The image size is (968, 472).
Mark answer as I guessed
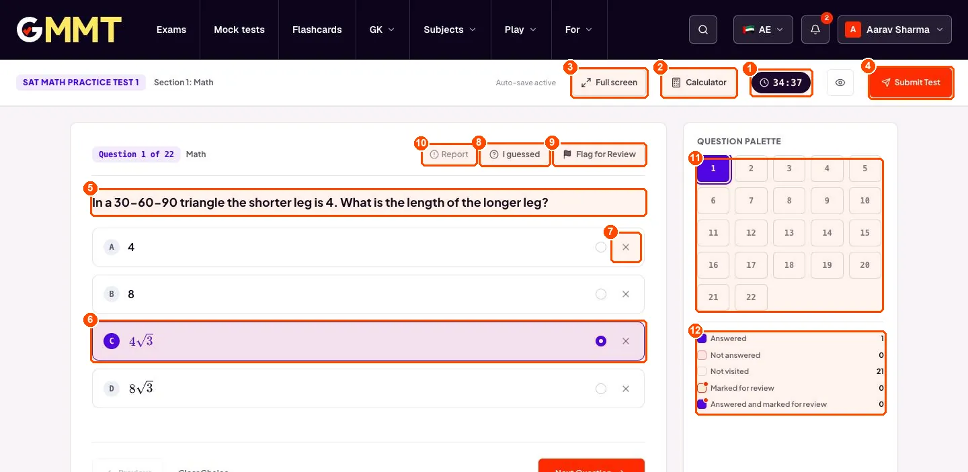coord(515,154)
